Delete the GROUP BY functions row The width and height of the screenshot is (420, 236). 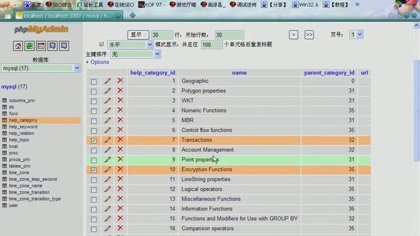120,218
